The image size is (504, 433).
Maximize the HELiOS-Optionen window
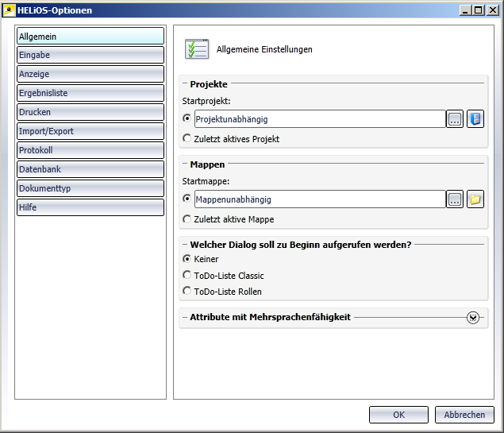click(479, 10)
